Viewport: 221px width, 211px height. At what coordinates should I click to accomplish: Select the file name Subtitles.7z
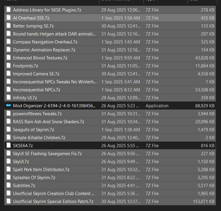[x=24, y=186]
